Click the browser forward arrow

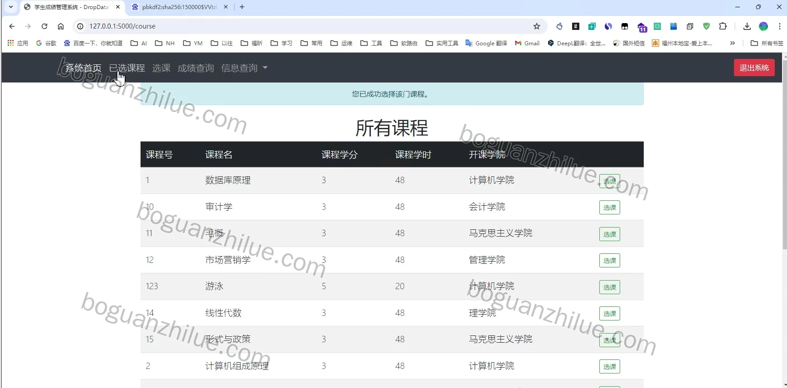tap(28, 26)
